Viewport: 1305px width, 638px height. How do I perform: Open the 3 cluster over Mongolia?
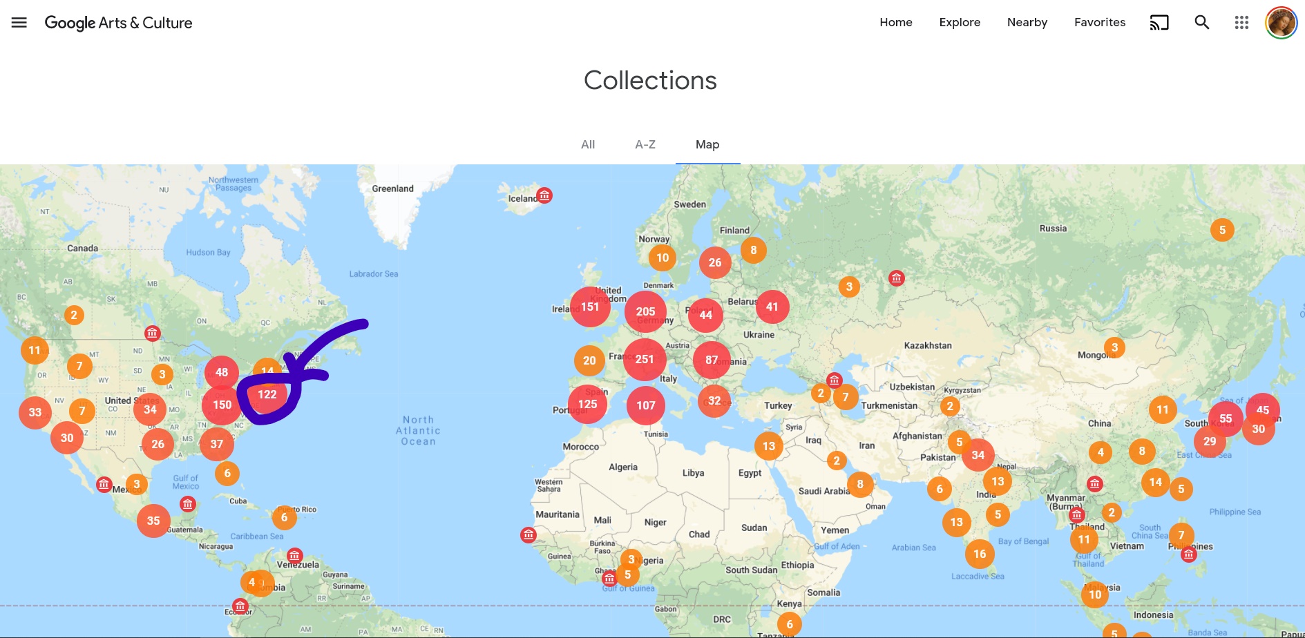[1114, 347]
